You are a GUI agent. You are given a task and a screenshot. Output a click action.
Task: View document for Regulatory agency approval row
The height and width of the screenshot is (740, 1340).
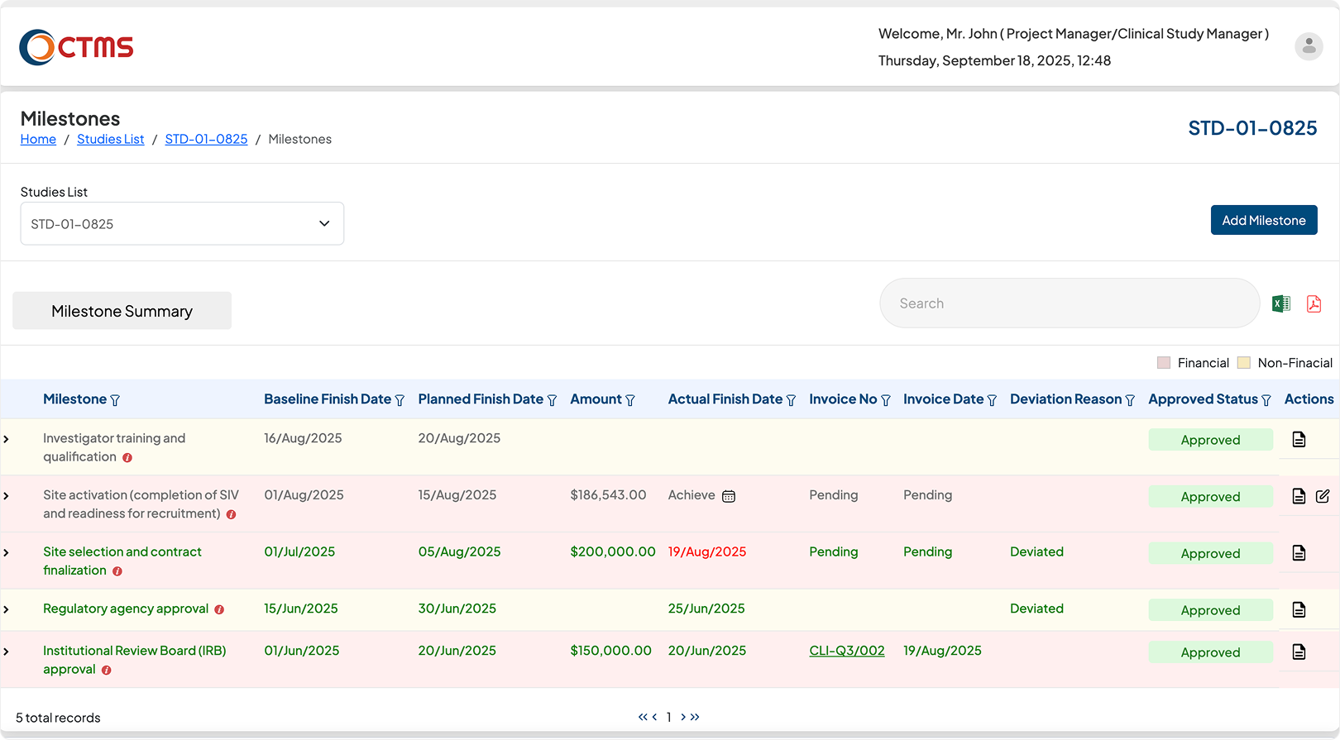1299,609
